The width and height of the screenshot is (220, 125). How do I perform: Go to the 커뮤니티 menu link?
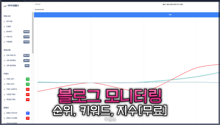[x=9, y=37]
